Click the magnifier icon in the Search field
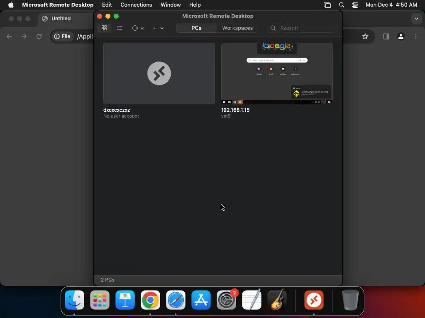 tap(273, 28)
